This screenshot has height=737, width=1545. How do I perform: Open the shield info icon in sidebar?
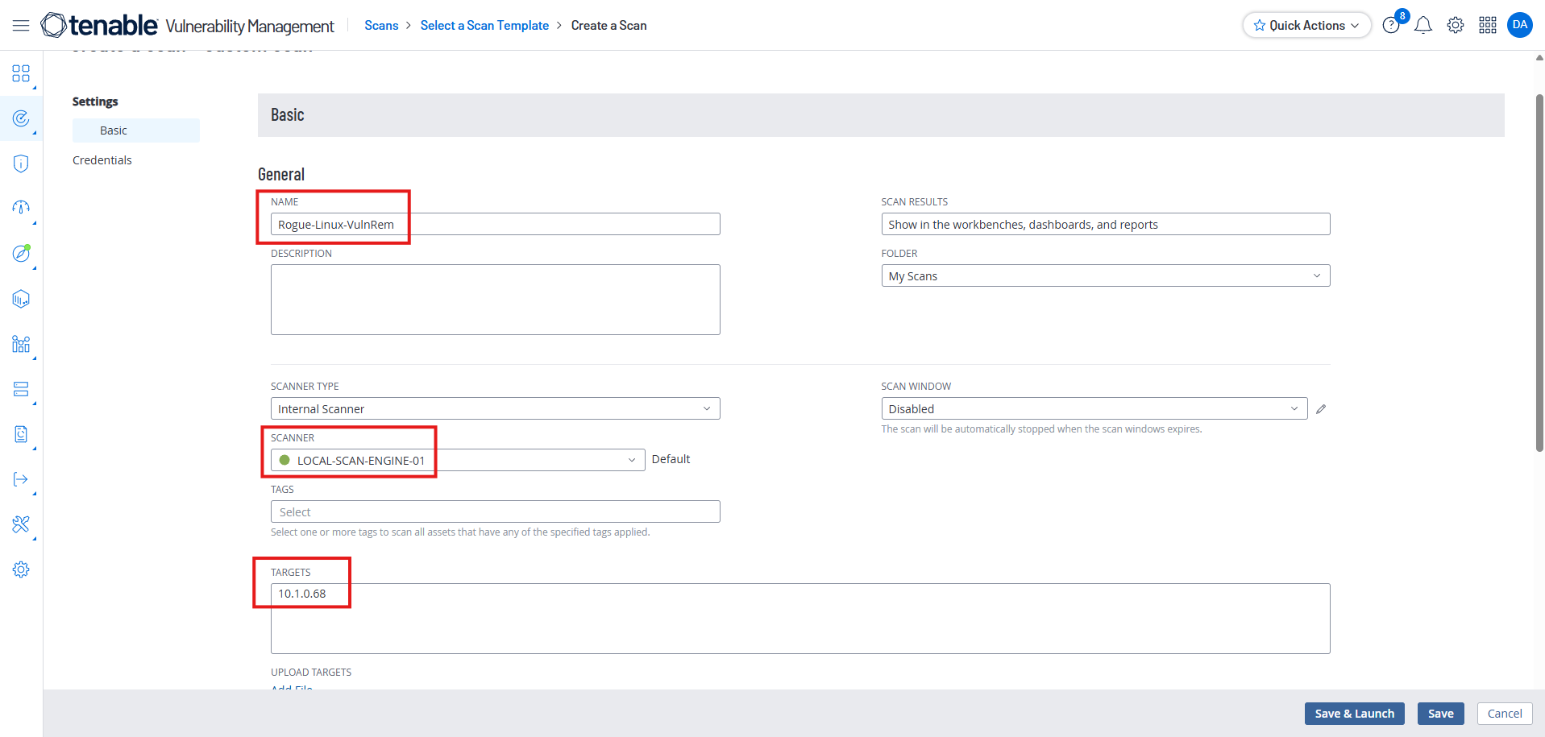pos(21,164)
